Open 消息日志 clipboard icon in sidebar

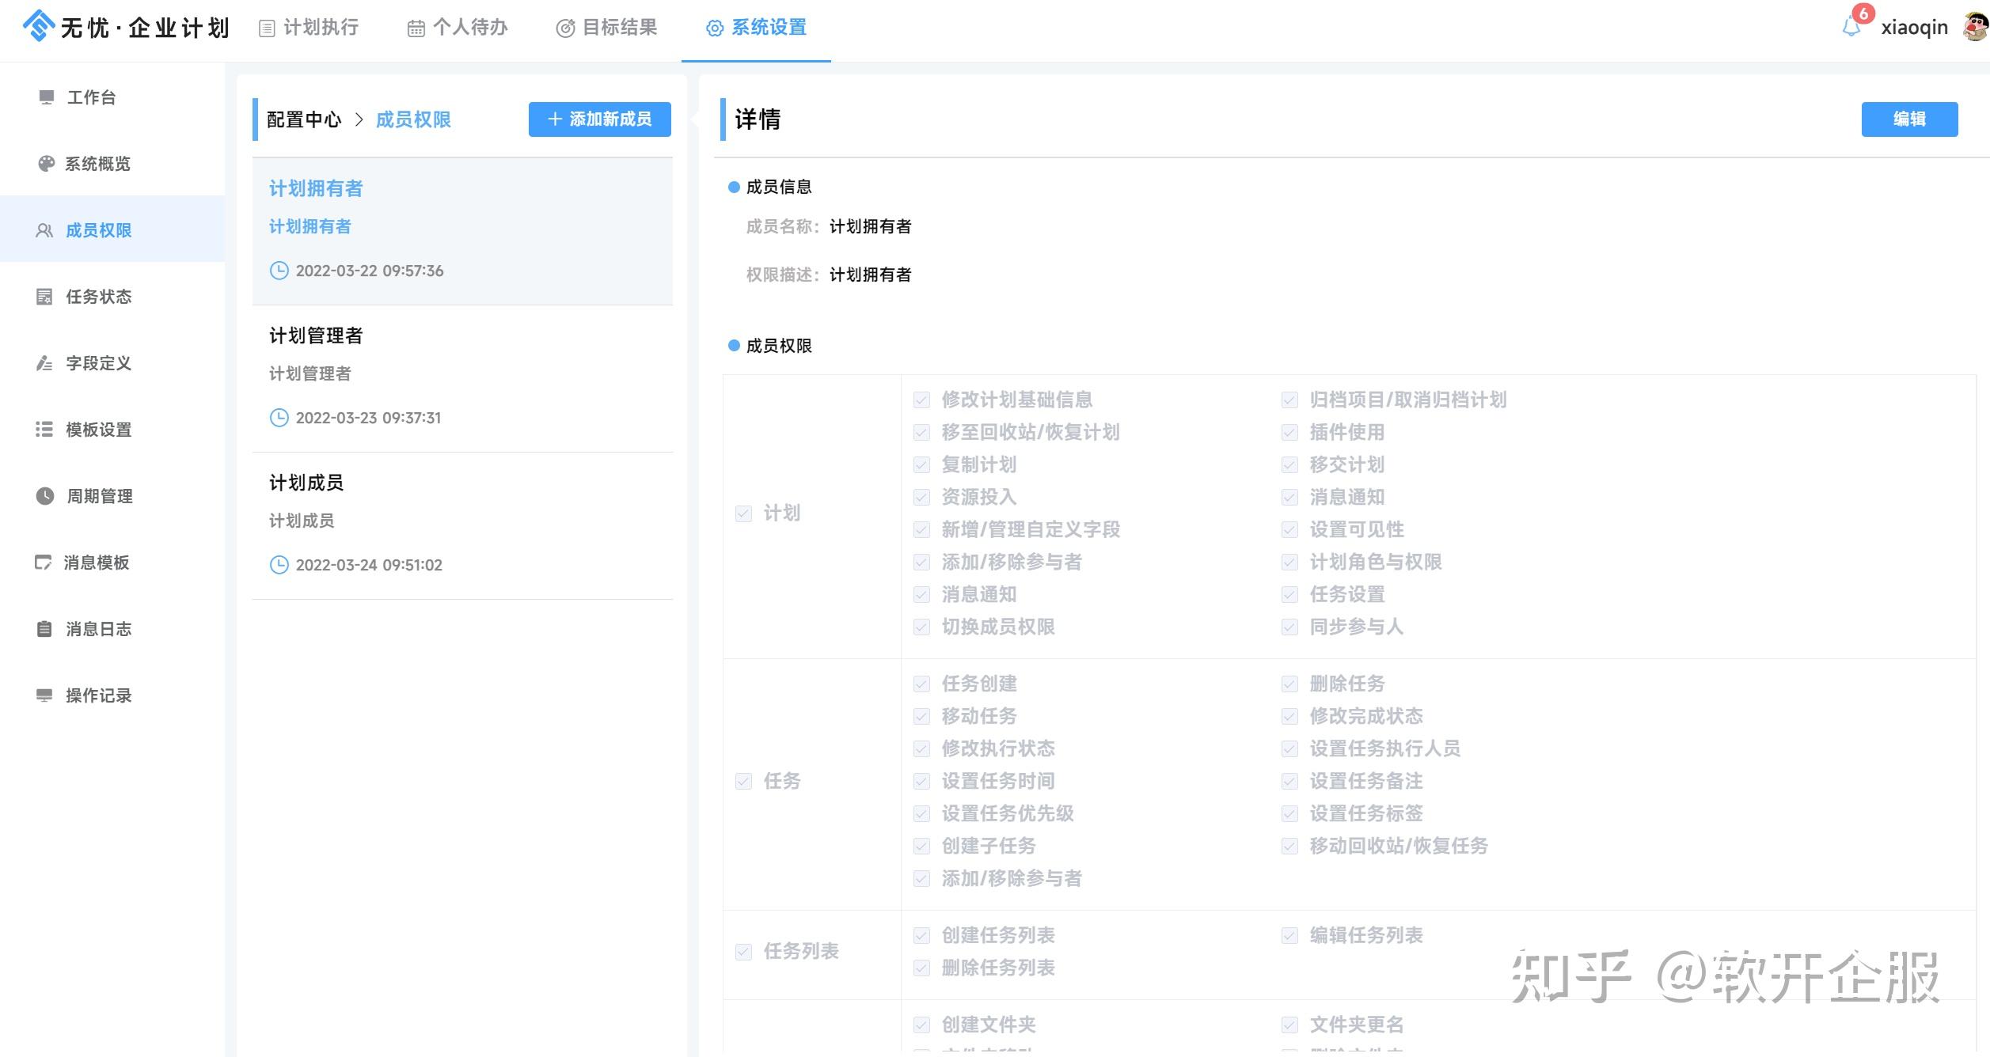click(x=45, y=629)
